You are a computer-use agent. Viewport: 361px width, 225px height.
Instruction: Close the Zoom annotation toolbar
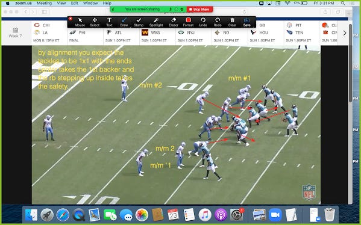pyautogui.click(x=71, y=19)
